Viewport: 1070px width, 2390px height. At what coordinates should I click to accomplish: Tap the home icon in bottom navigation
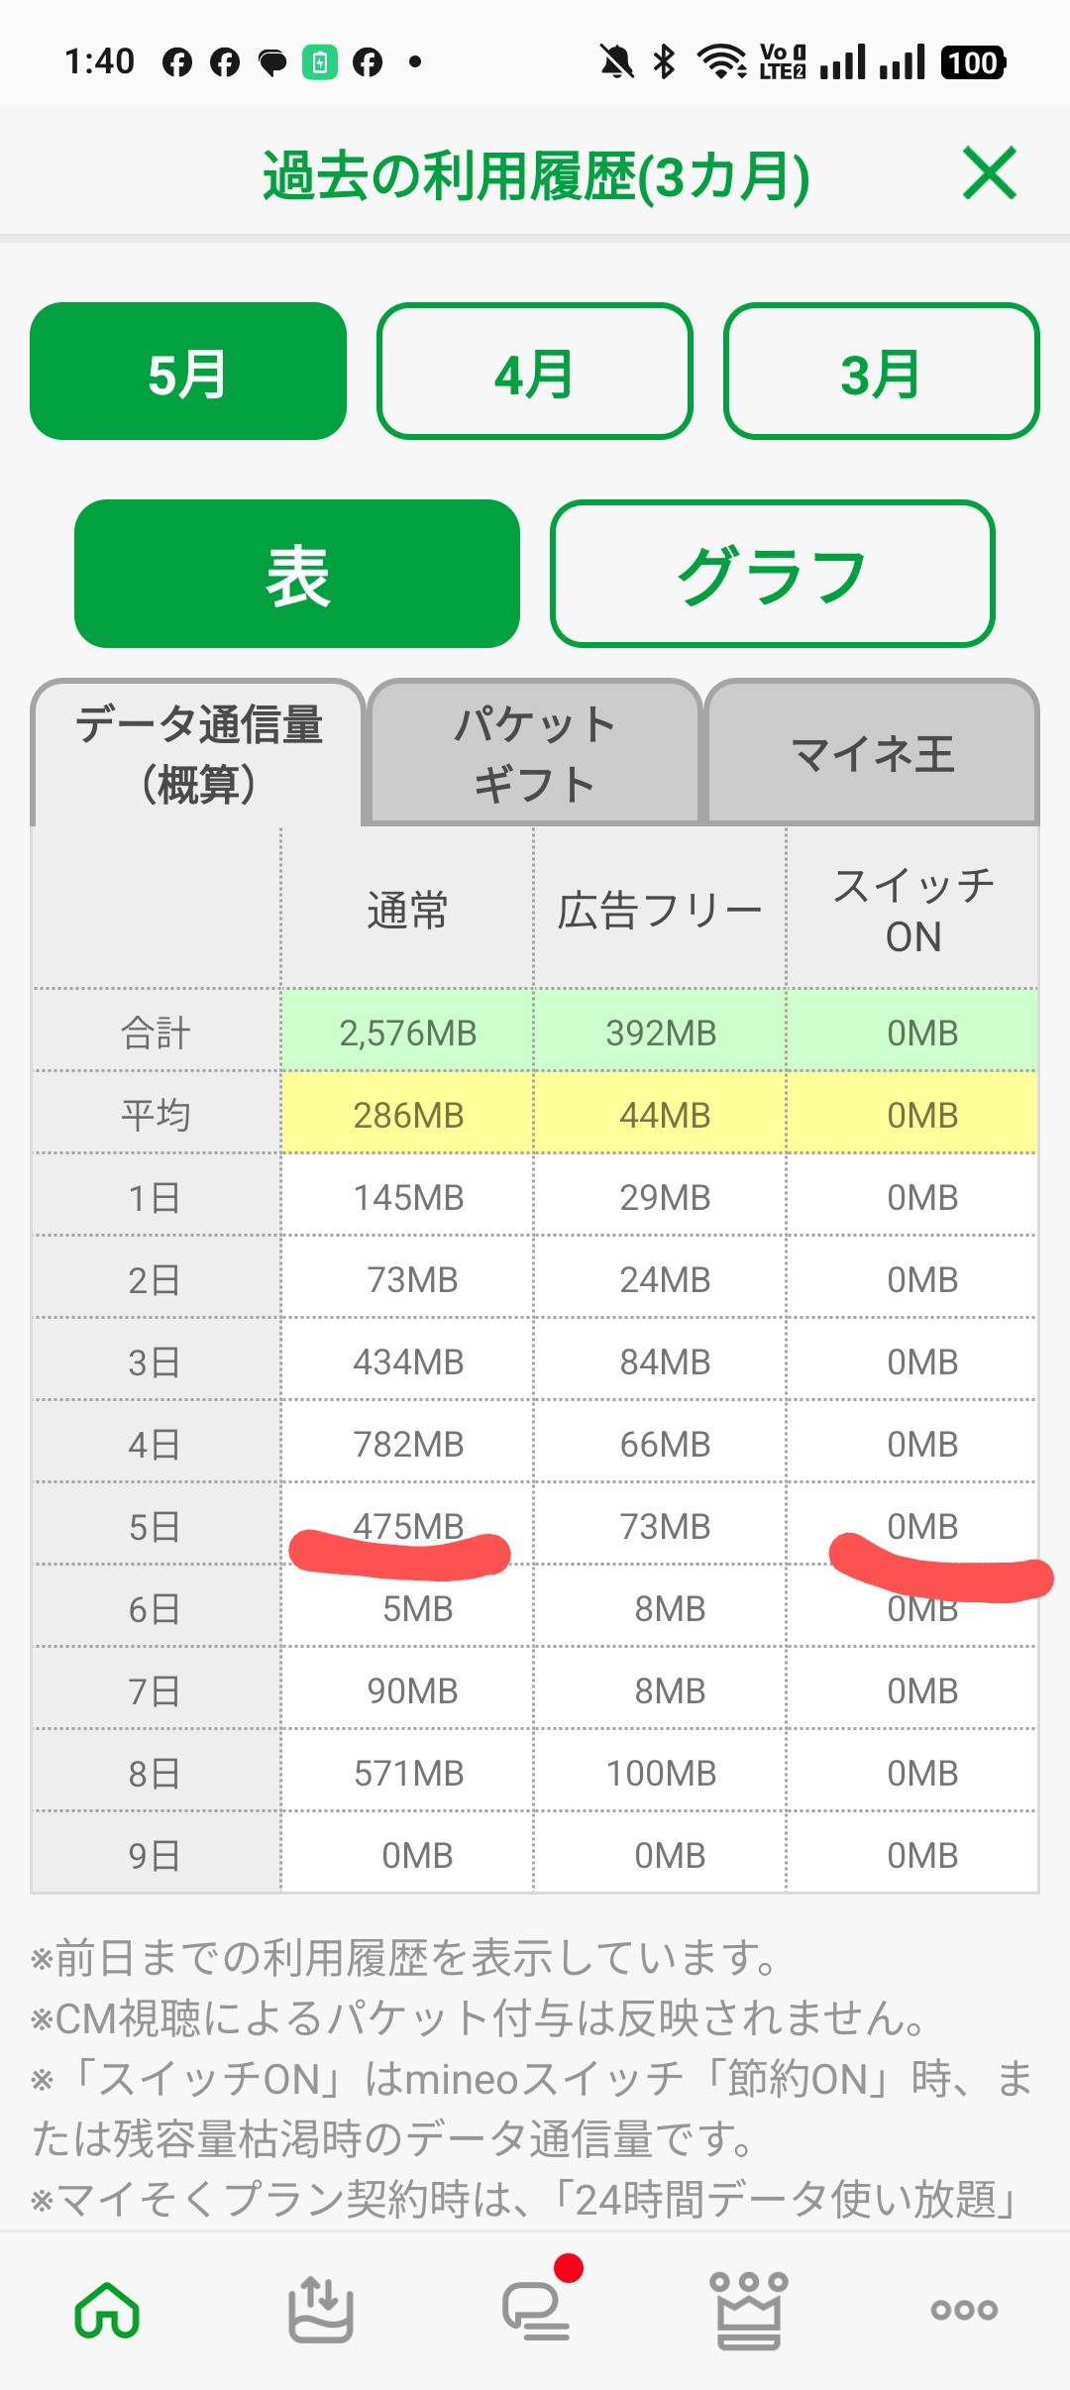[107, 2309]
